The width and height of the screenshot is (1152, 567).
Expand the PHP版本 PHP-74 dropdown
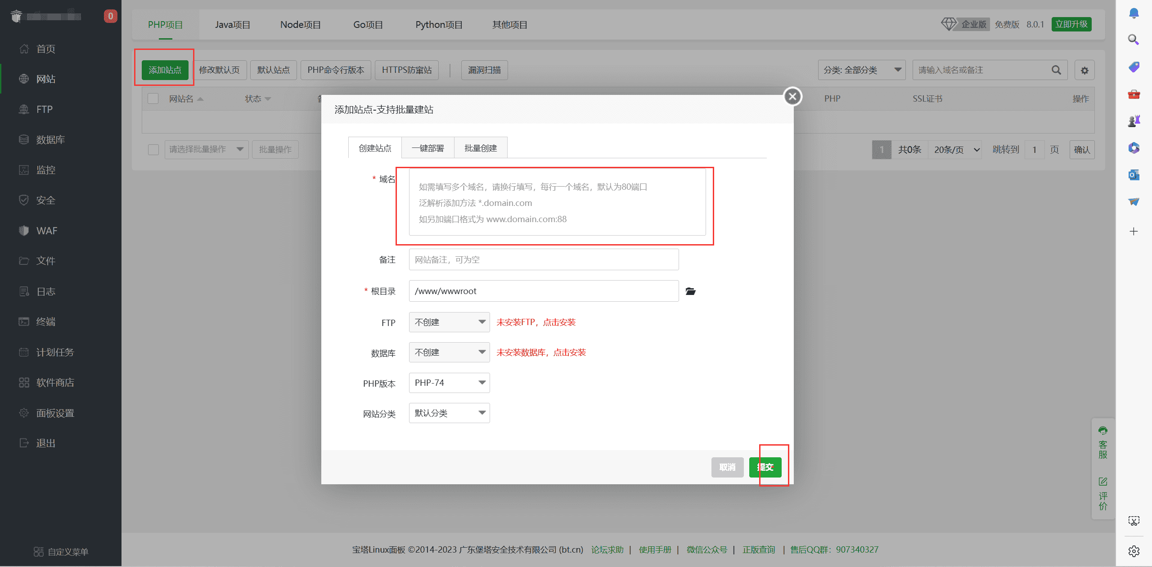(449, 383)
